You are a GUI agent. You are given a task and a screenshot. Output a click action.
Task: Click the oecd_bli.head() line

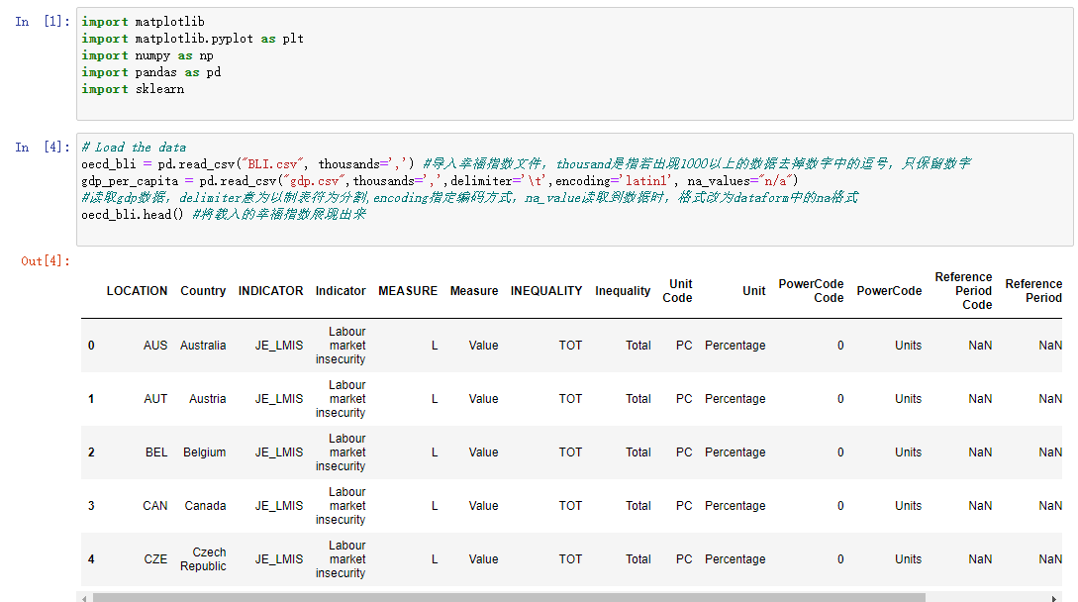coord(224,215)
